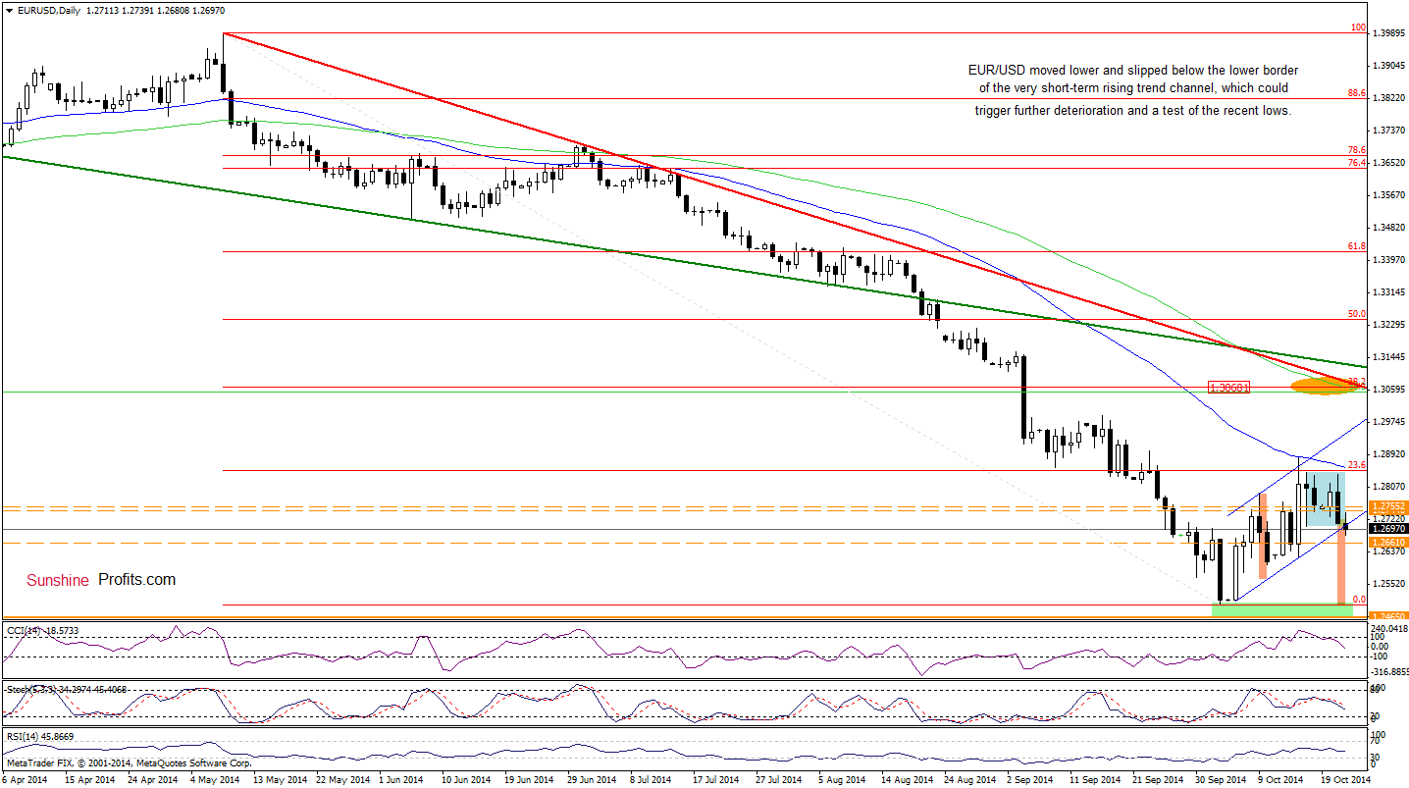Screen dimensions: 1409x788
Task: Open the chart menu triangle beside EURUSD,Daily
Action: [x=8, y=10]
